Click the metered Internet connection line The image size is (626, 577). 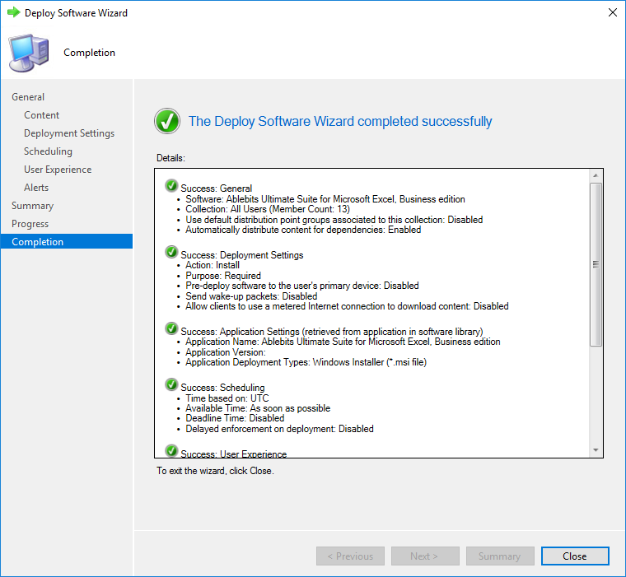(347, 306)
